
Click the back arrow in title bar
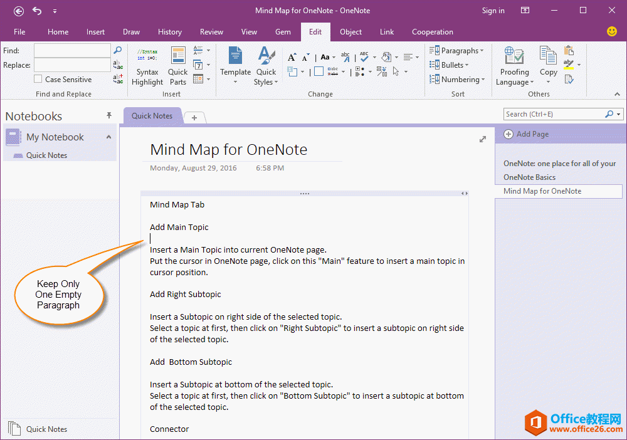[x=19, y=11]
